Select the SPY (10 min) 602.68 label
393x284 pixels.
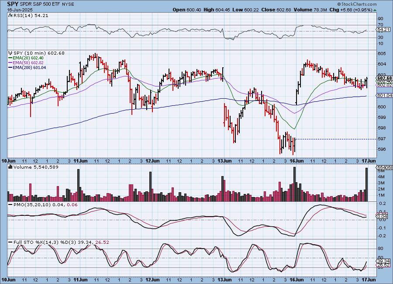pyautogui.click(x=39, y=53)
